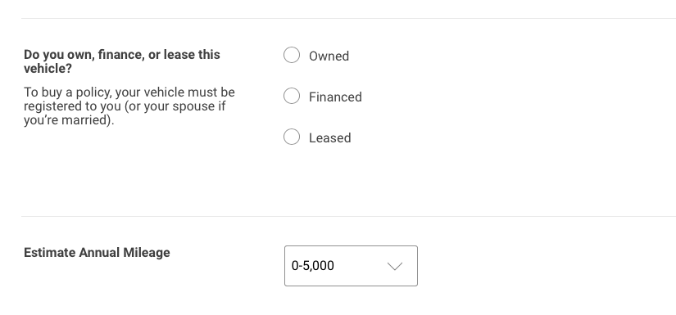Choose the Financed radio option
Image resolution: width=676 pixels, height=315 pixels.
[x=292, y=96]
